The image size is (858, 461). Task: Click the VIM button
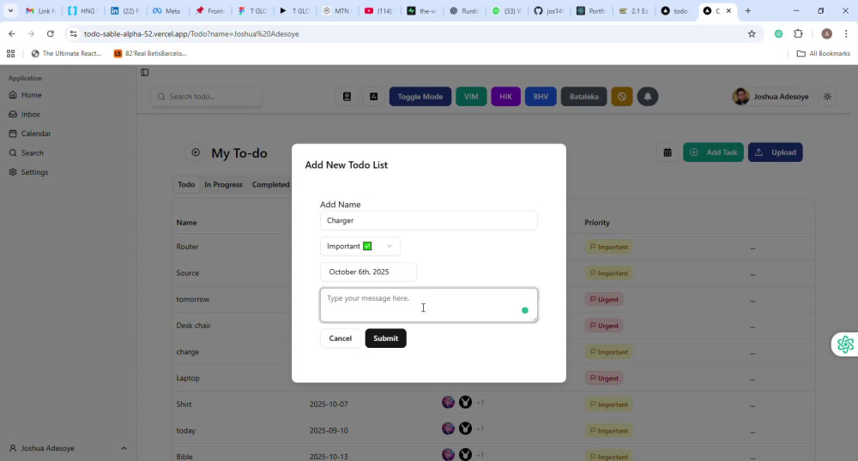[471, 97]
